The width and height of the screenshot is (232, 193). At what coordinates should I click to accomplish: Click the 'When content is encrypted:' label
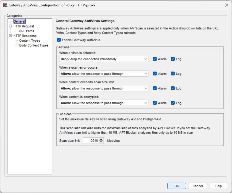tap(79, 97)
